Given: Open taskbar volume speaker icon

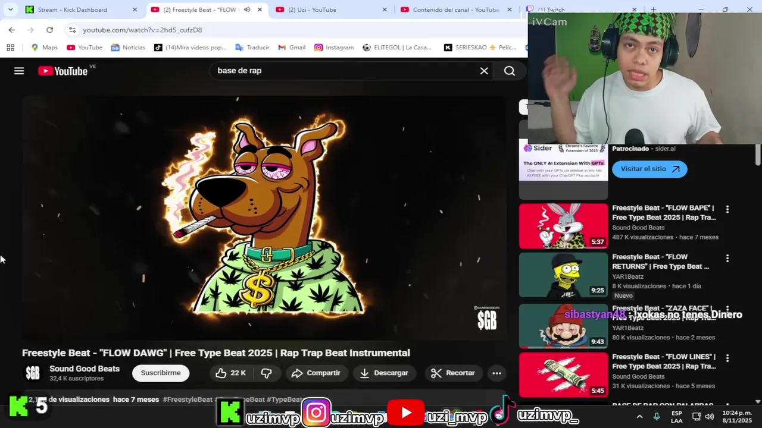Looking at the screenshot, I should [x=710, y=417].
